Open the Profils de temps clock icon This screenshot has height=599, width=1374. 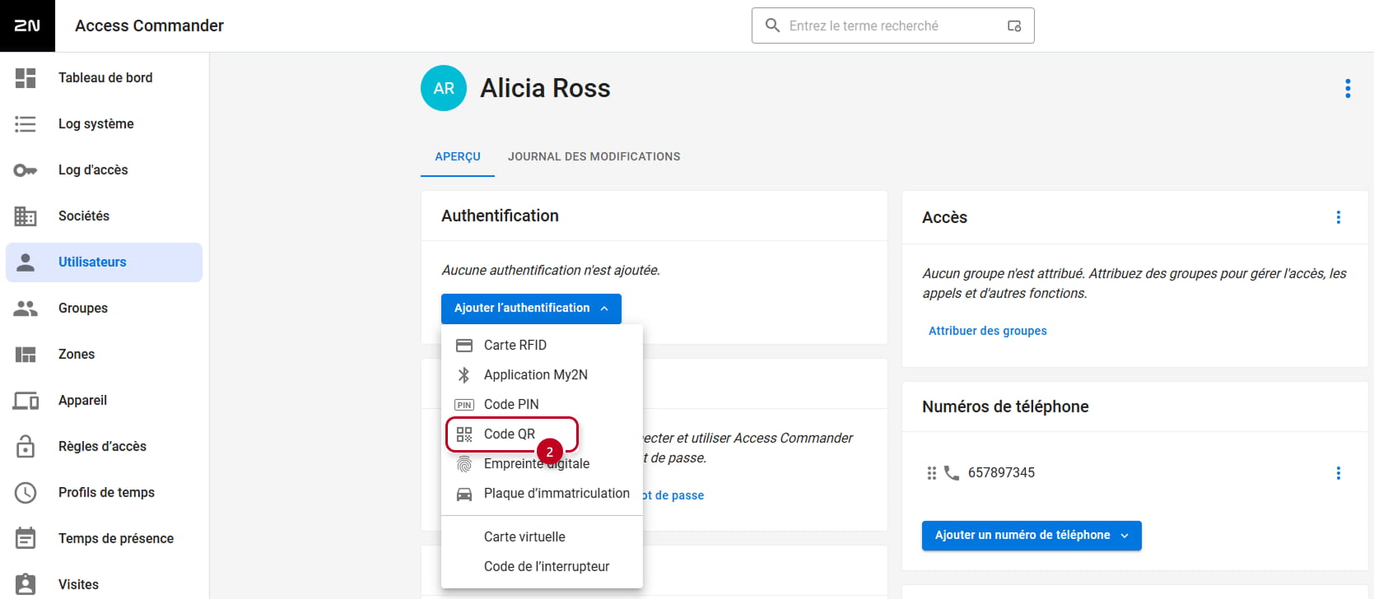tap(26, 493)
